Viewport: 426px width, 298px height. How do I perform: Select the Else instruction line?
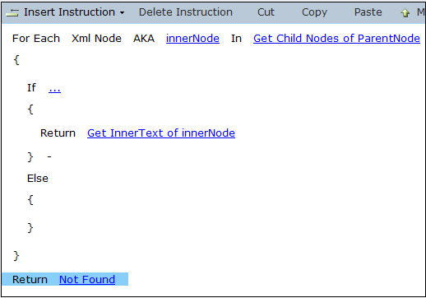38,179
